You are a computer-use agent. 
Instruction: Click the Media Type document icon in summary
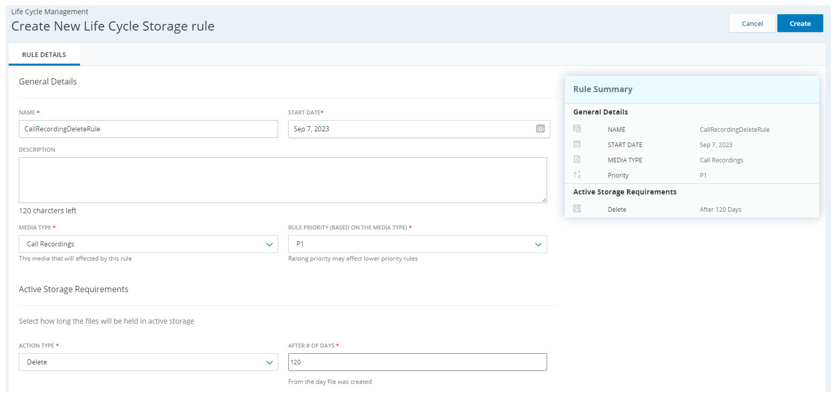577,159
